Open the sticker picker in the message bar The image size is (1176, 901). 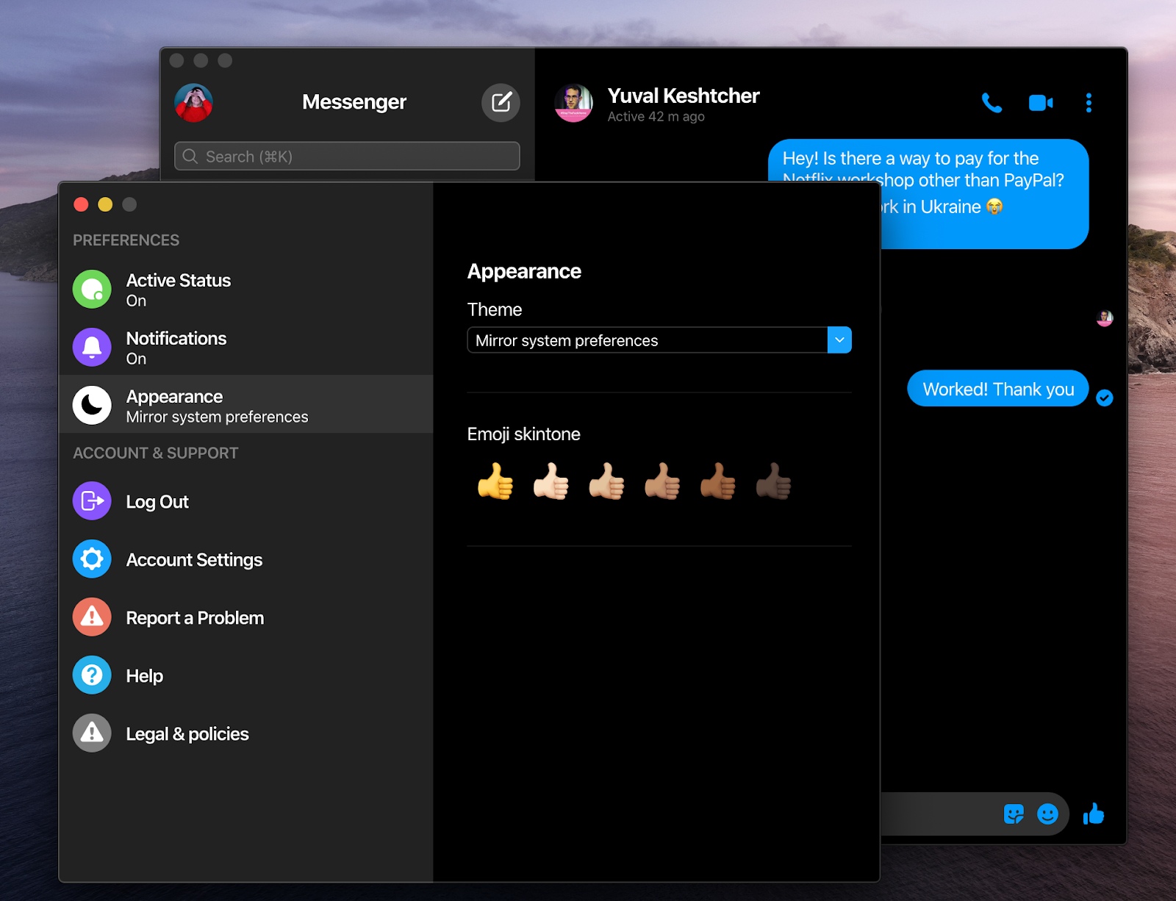(1014, 814)
